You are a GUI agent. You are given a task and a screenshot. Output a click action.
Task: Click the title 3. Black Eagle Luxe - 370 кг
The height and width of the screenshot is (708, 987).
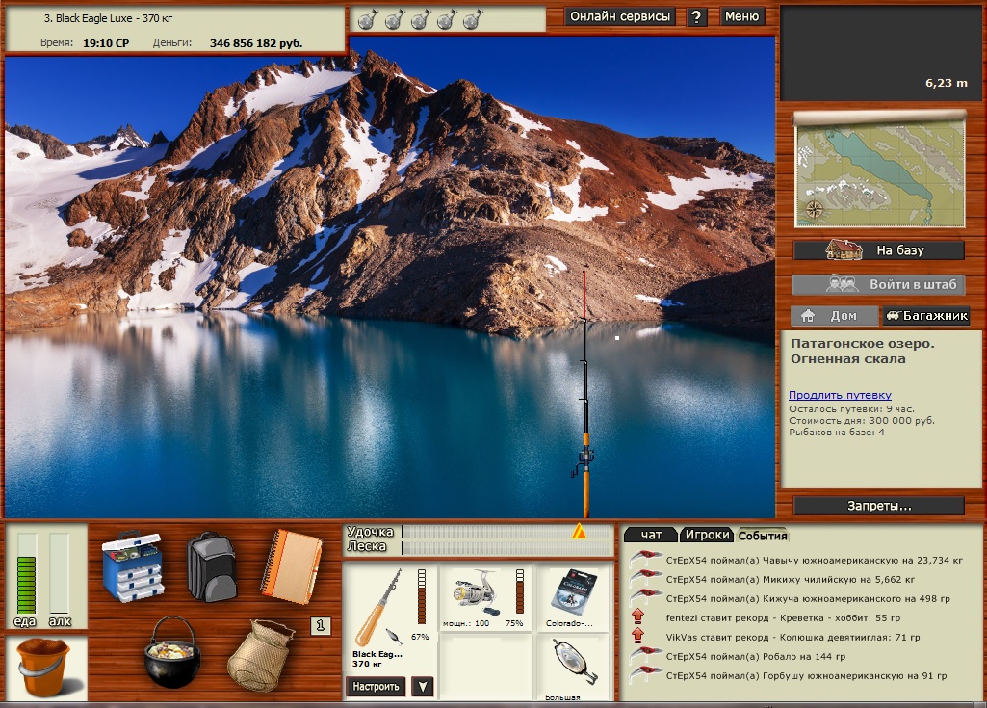pos(108,18)
